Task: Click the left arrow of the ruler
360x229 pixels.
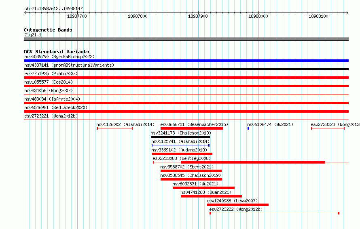Action: click(25, 13)
